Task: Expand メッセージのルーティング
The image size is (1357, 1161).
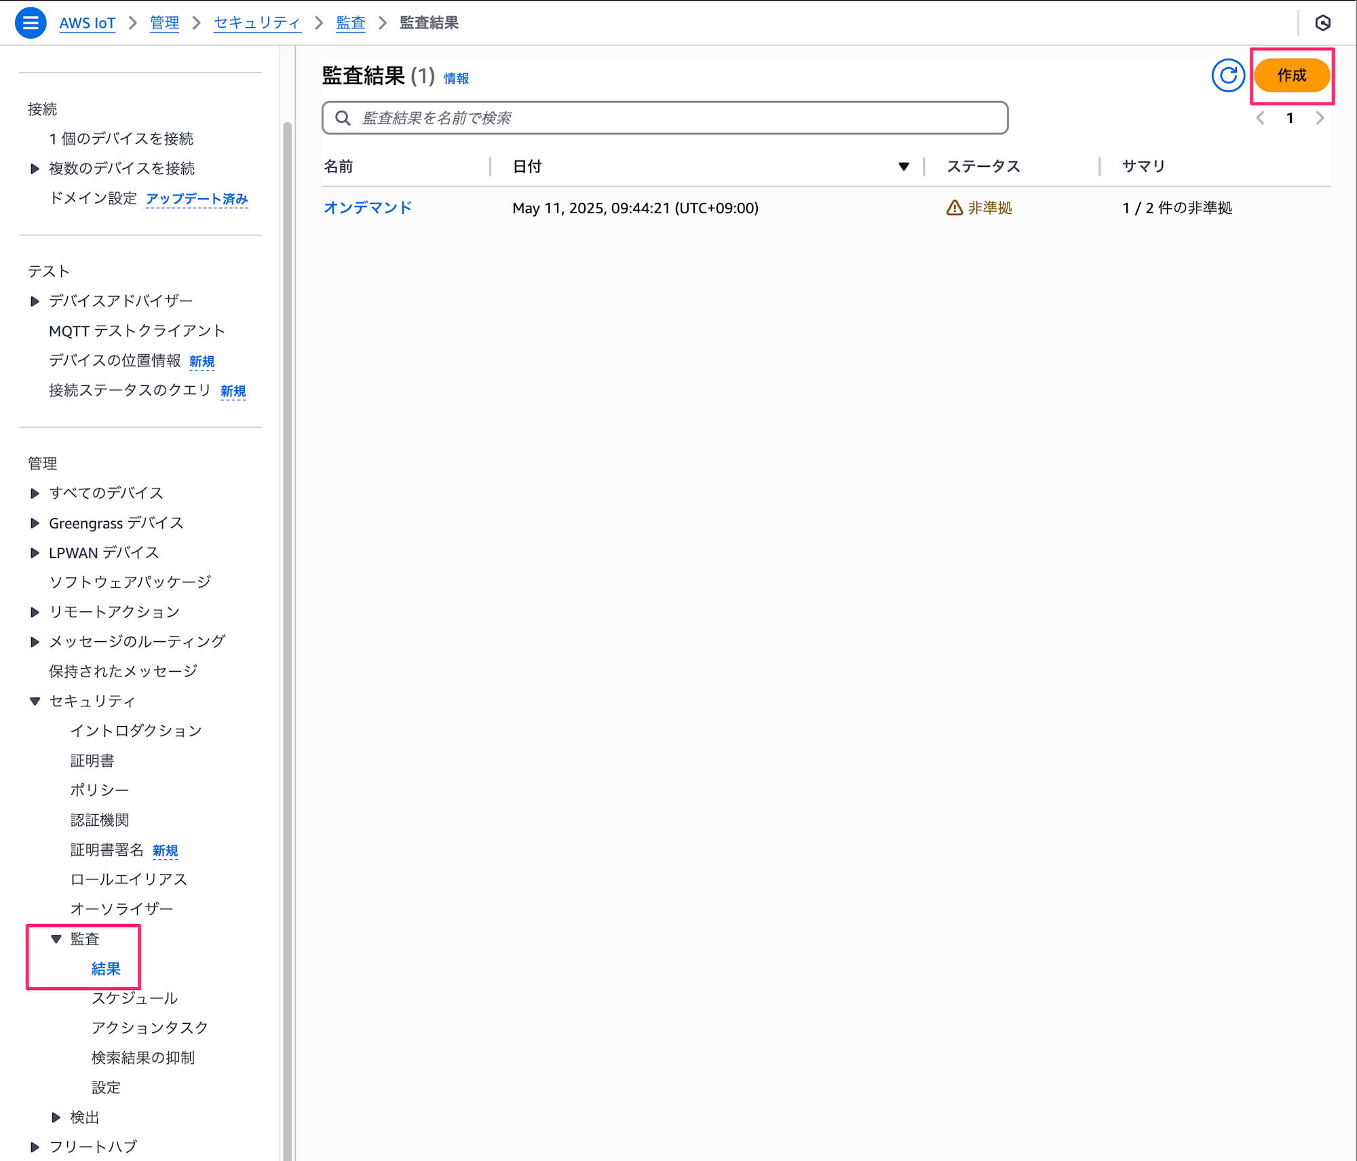Action: 35,642
